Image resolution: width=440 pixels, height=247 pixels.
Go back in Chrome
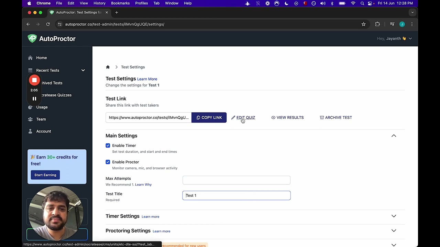[28, 24]
